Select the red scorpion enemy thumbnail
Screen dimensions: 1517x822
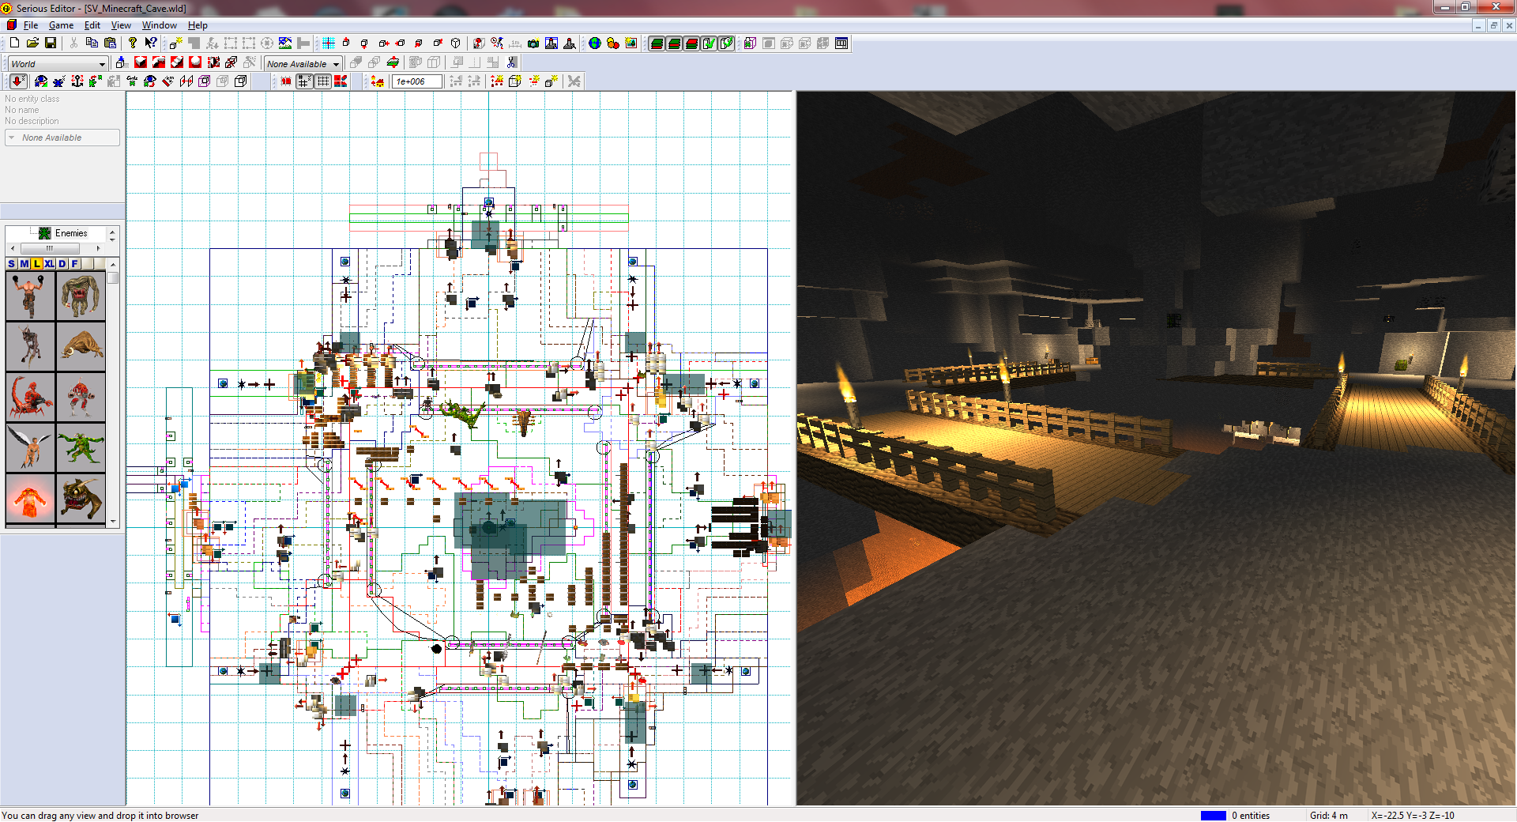pos(30,397)
